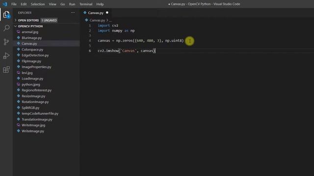Screen dimensions: 314x176
Task: Open python.jpeg from the file tree
Action: [x=31, y=85]
